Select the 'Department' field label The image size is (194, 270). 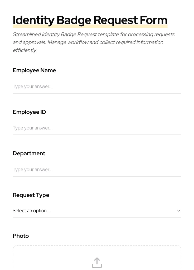(x=29, y=153)
